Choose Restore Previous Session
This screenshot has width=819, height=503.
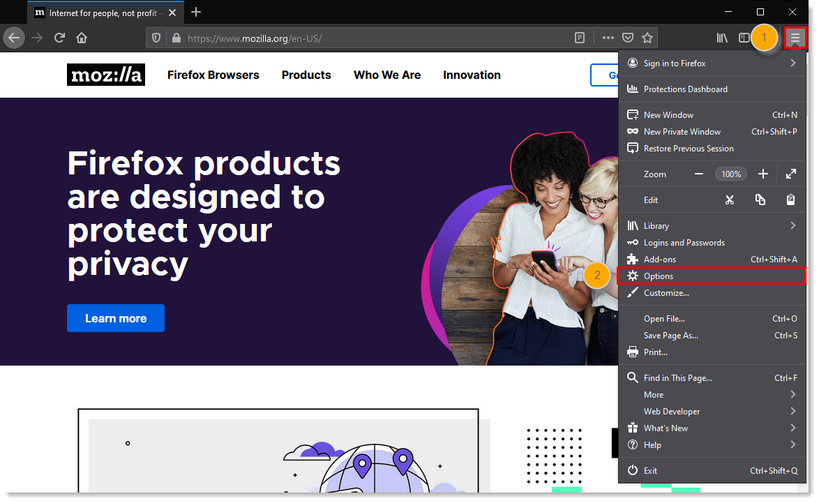pos(712,149)
